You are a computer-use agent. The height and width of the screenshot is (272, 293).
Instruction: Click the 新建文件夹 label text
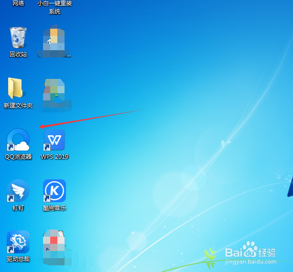(x=18, y=106)
